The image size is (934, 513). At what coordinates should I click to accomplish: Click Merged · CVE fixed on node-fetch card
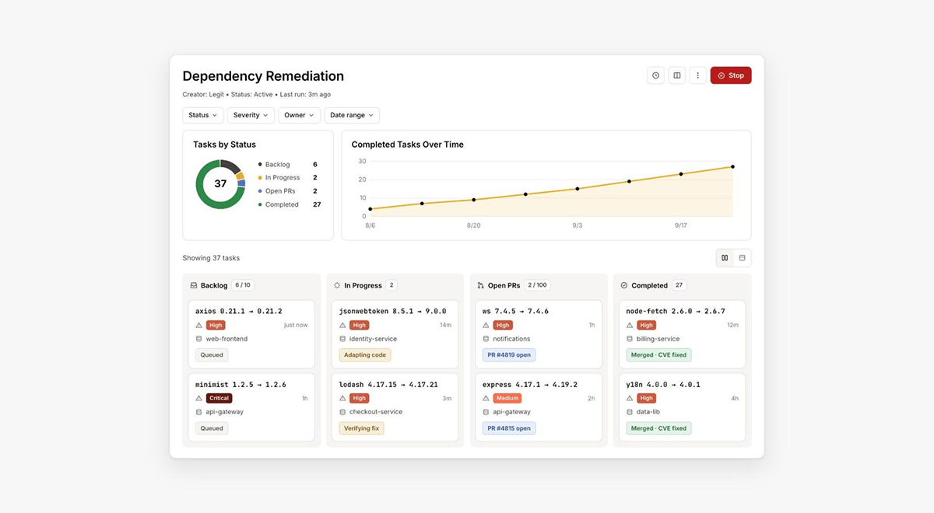click(x=658, y=355)
